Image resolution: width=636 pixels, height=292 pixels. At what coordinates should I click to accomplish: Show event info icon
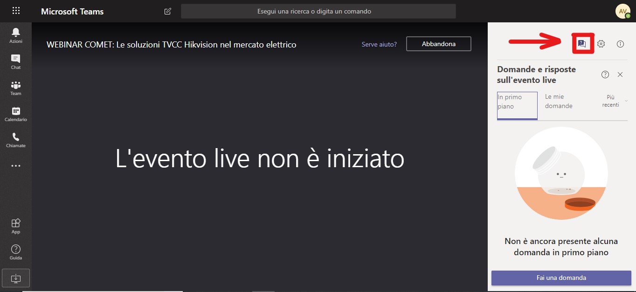point(620,44)
